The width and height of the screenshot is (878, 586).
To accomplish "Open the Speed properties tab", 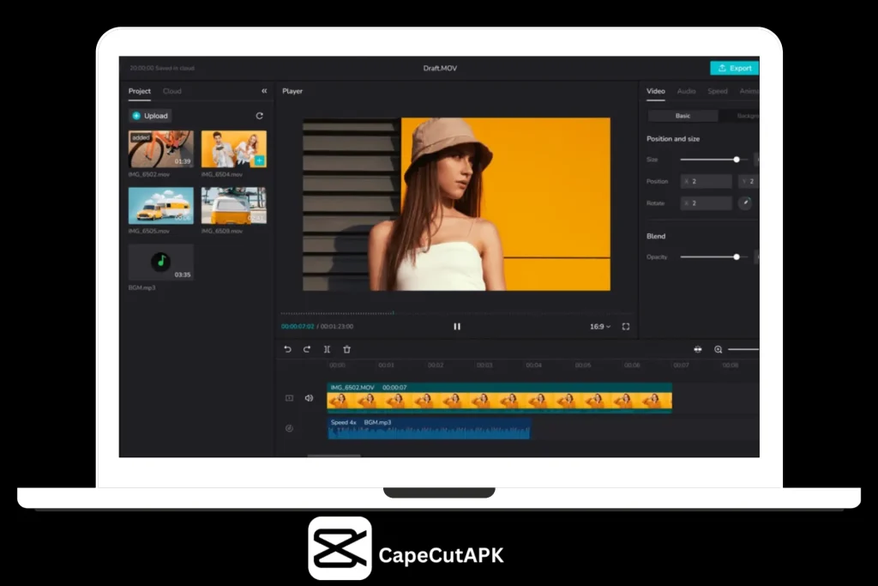I will pyautogui.click(x=718, y=91).
